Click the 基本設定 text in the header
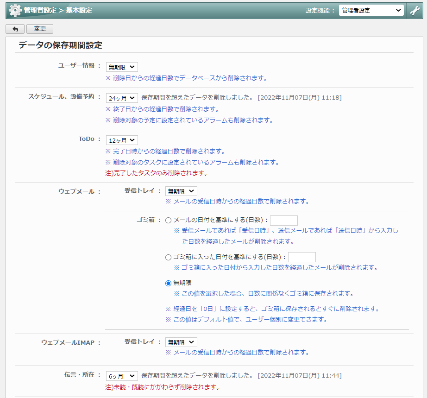427x398 pixels. point(79,10)
